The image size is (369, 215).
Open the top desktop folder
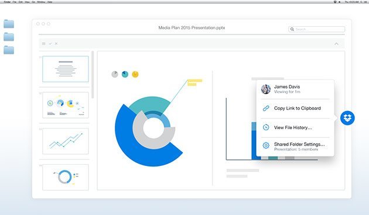click(x=9, y=24)
